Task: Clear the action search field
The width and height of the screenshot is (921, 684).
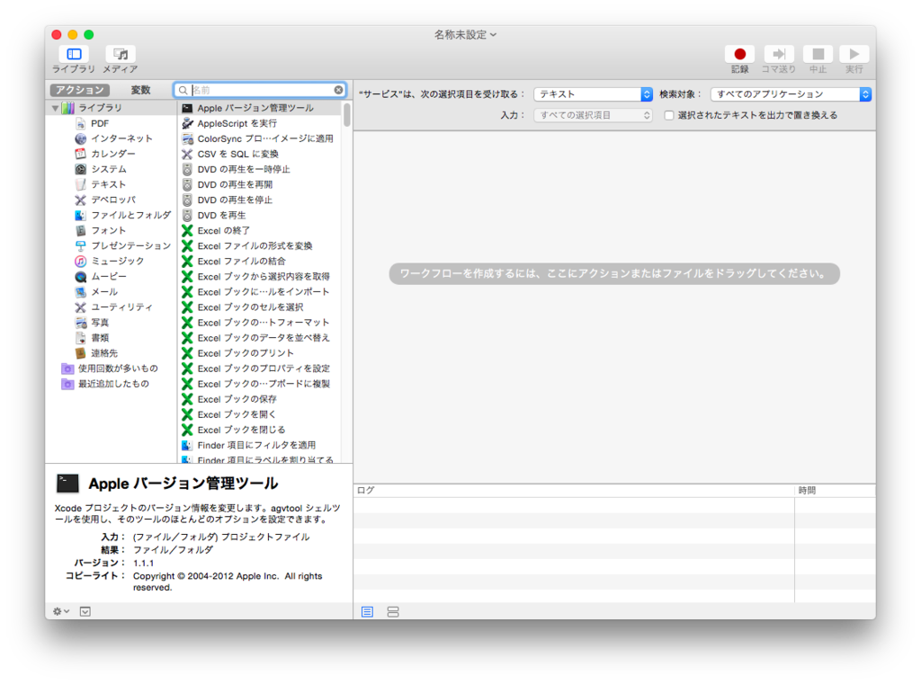Action: point(339,90)
